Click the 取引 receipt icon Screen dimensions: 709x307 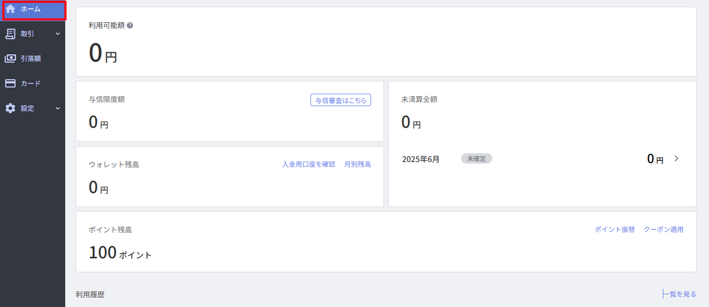pyautogui.click(x=10, y=34)
